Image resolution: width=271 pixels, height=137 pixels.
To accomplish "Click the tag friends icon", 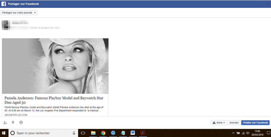I will pyautogui.click(x=5, y=123).
